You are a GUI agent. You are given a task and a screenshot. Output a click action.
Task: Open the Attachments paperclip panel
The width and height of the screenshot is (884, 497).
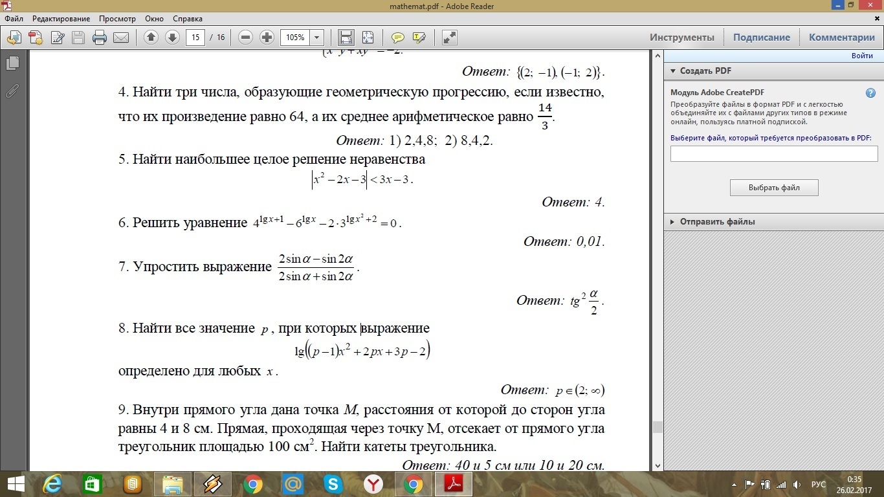12,91
